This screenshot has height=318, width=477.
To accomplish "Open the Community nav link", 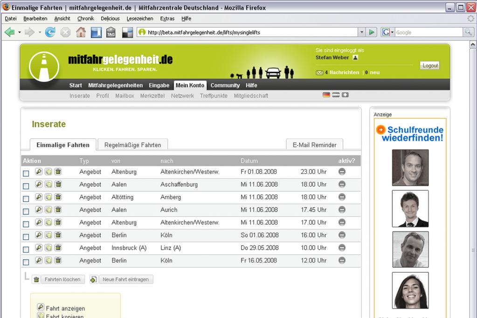I will click(x=225, y=85).
